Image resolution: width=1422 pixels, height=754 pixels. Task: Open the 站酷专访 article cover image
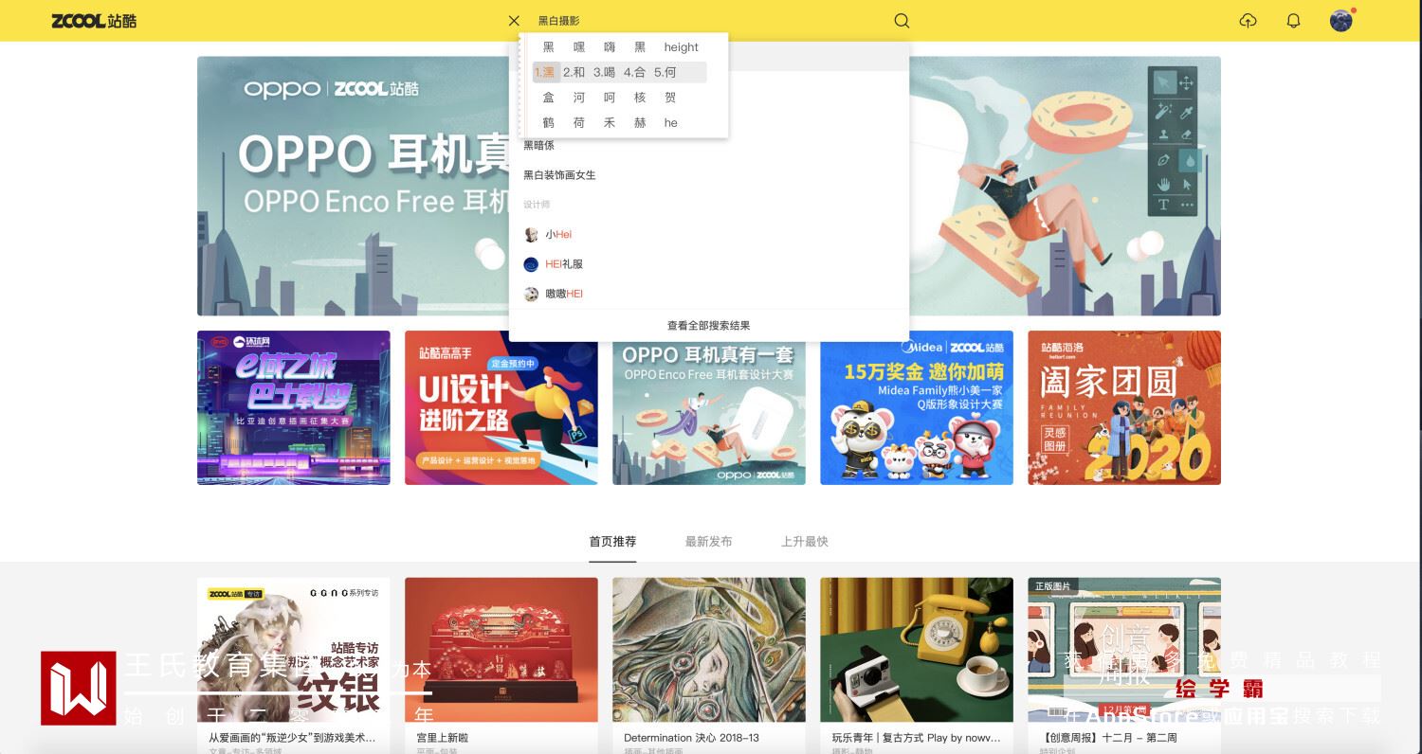[293, 650]
